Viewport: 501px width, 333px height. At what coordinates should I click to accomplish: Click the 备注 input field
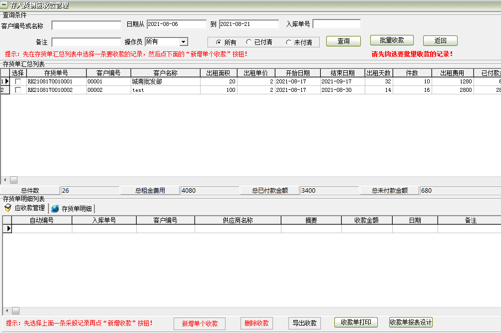(x=86, y=42)
